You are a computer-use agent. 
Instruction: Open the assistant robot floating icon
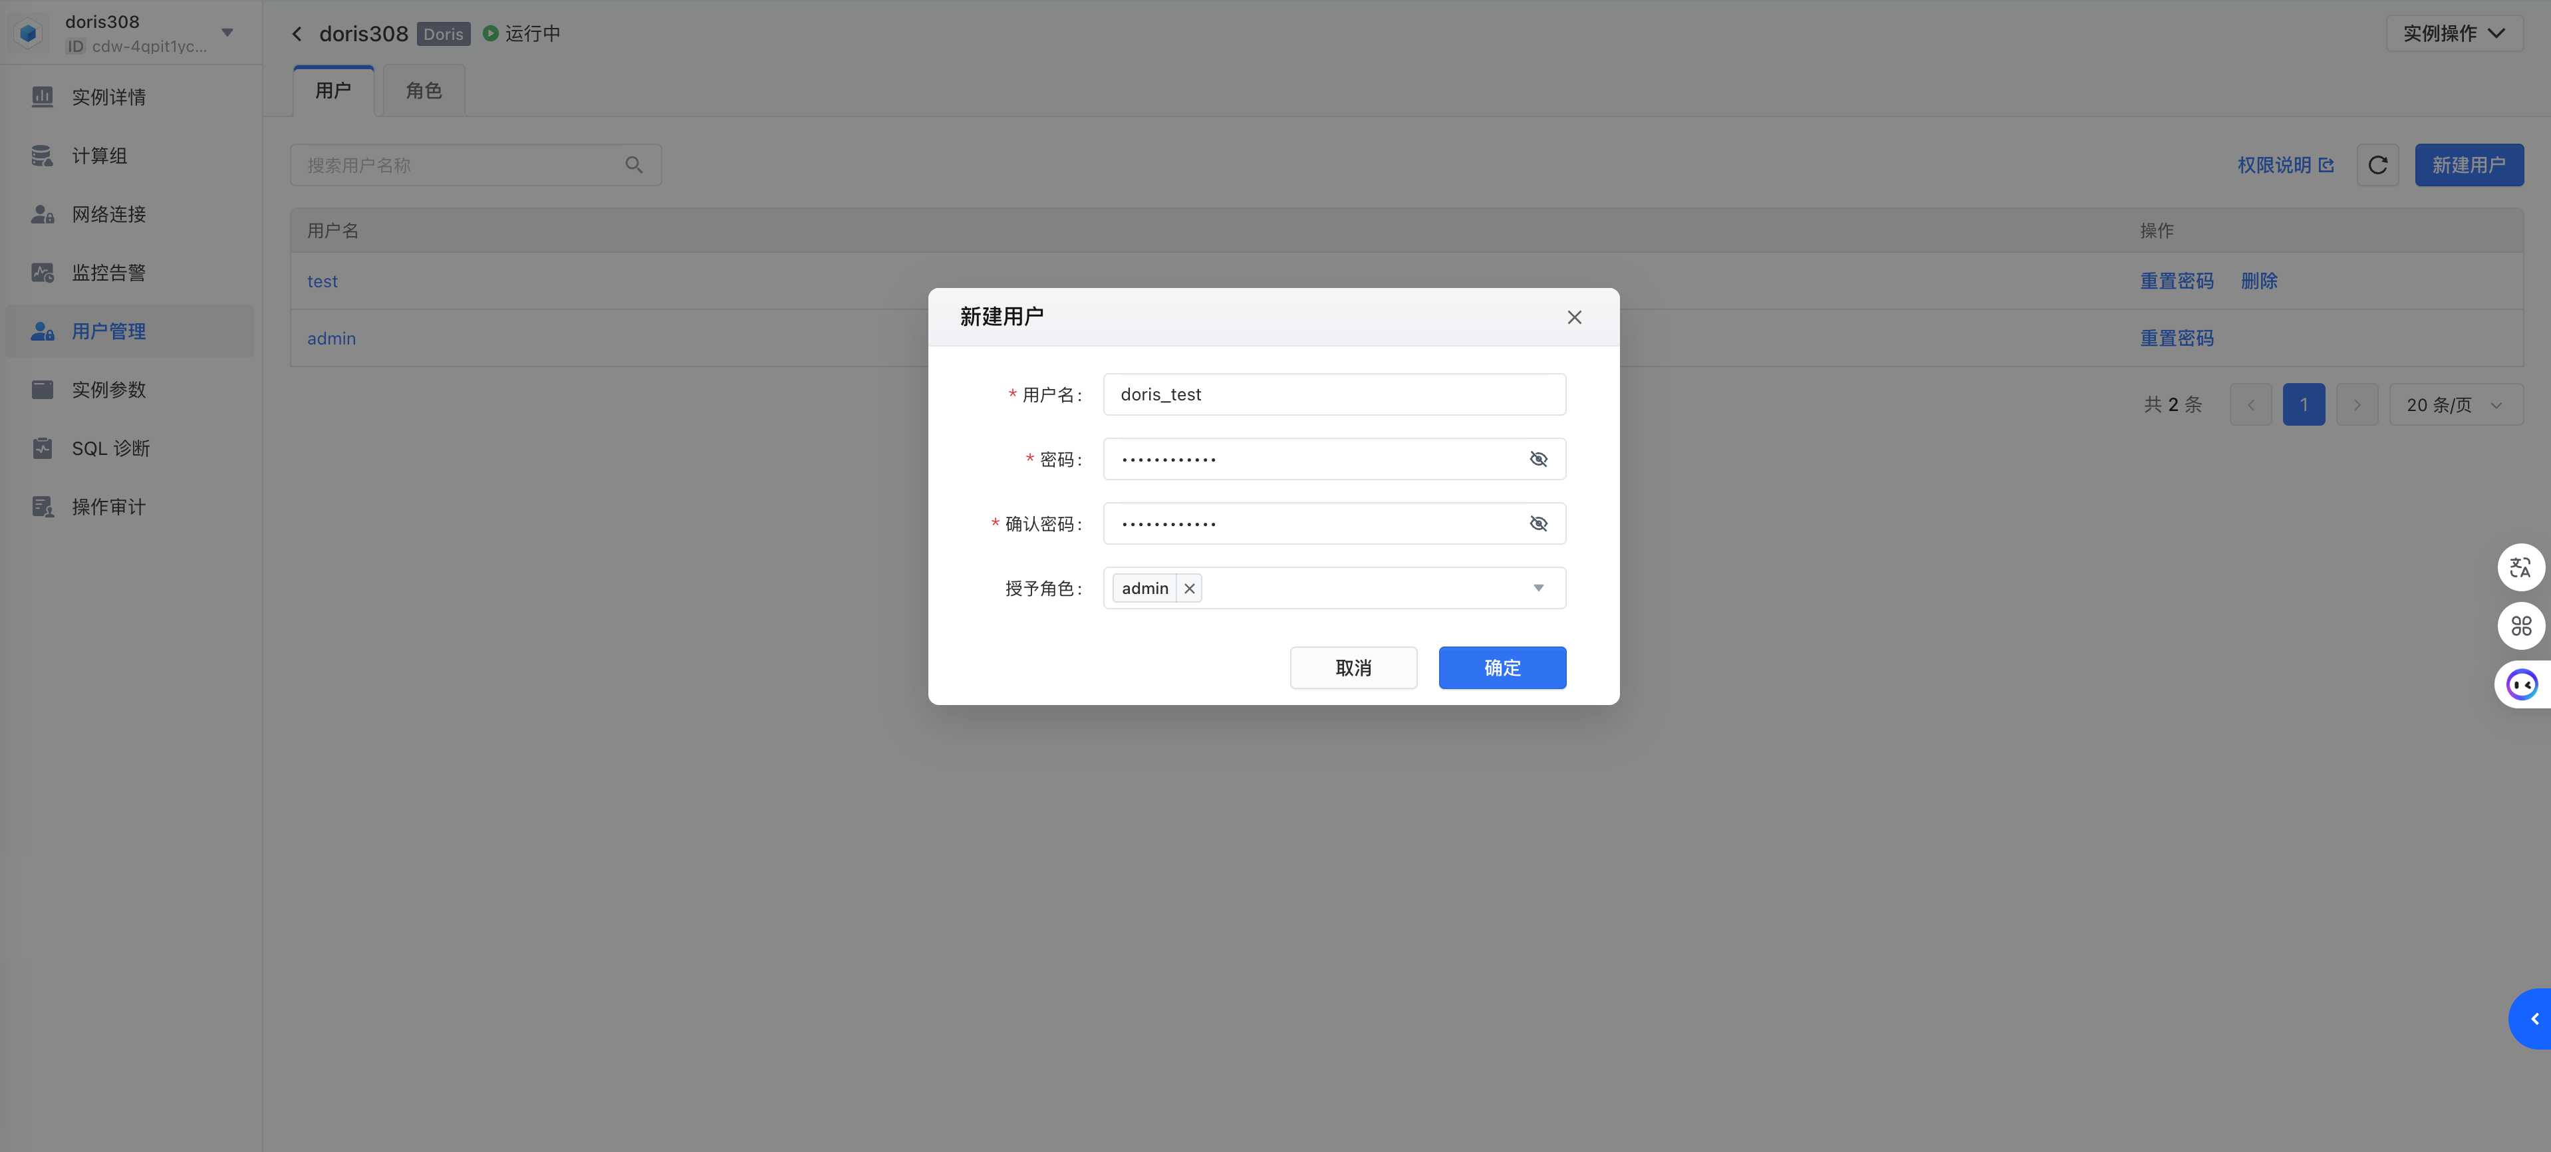2521,684
